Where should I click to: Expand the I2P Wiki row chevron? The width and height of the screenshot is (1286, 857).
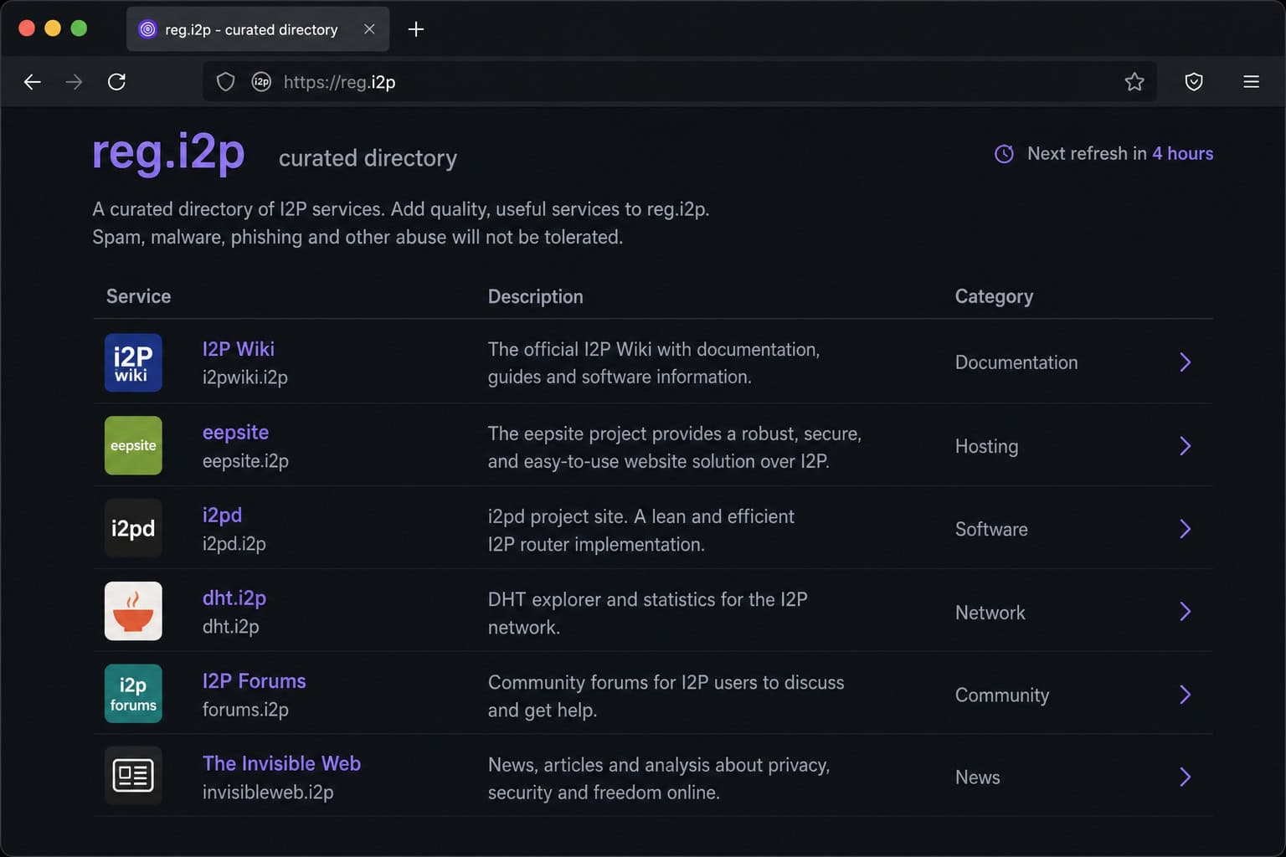(1186, 362)
